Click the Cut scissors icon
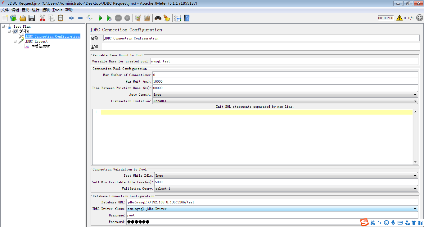The height and width of the screenshot is (227, 424). pos(43,18)
